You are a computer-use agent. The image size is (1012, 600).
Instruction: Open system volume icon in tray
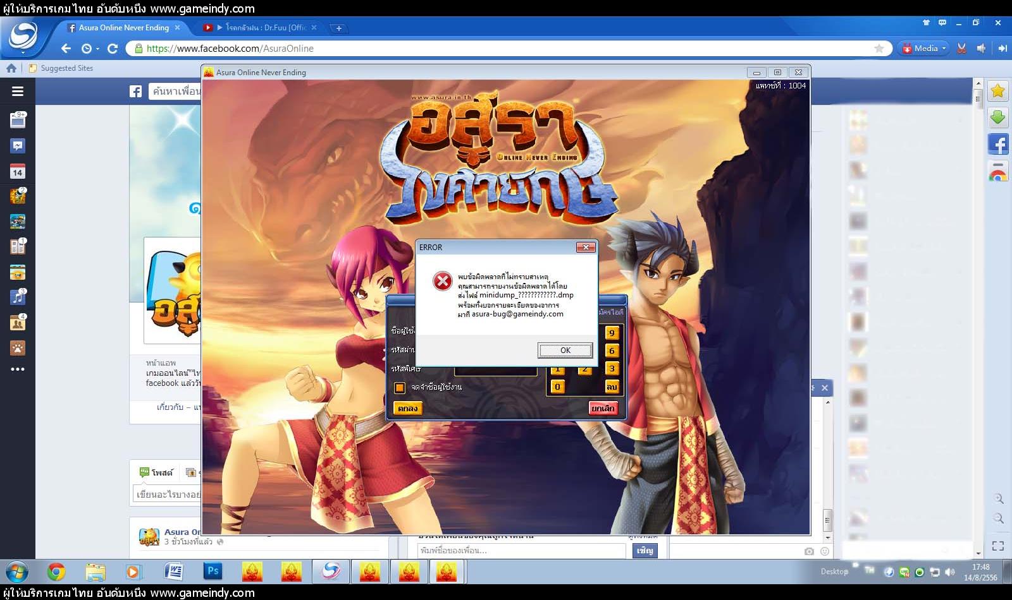tap(949, 572)
